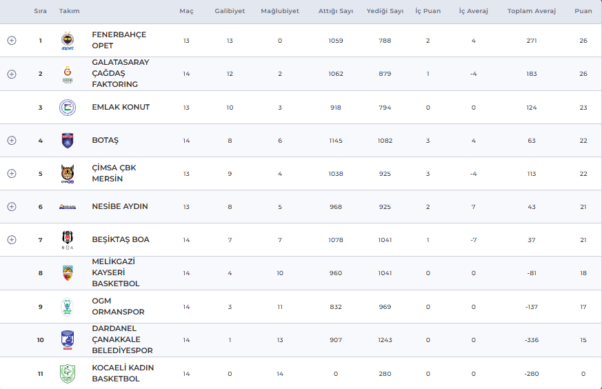602x389 pixels.
Task: Click the Melikgazi Kayseri Basketbol logo
Action: 67,273
